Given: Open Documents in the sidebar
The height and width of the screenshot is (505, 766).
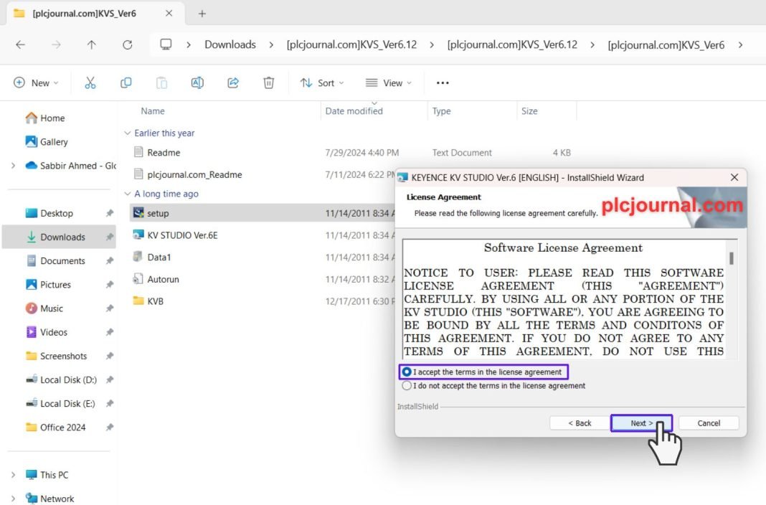Looking at the screenshot, I should (62, 261).
